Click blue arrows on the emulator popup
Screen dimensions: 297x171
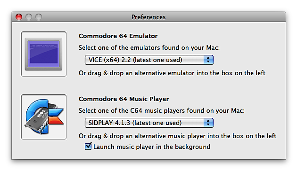pos(208,60)
